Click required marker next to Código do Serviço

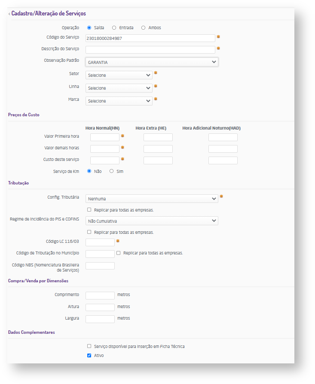click(x=218, y=37)
